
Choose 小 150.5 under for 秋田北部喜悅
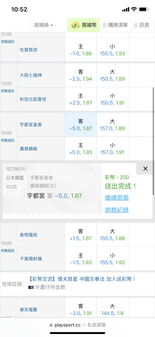tap(112, 99)
